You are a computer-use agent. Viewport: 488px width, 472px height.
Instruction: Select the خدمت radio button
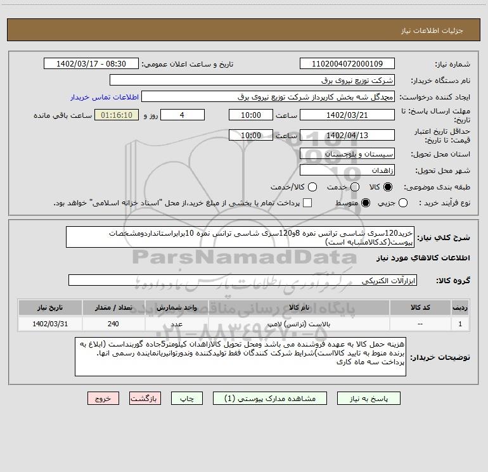[355, 187]
